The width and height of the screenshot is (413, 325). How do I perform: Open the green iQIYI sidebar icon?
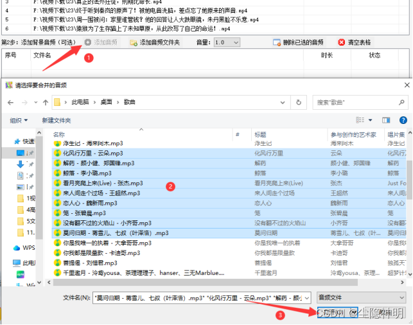point(21,274)
